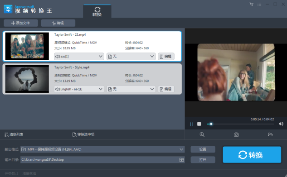This screenshot has height=177, width=287.
Task: Open the English - aac[1] audio dropdown
Action: 79,89
